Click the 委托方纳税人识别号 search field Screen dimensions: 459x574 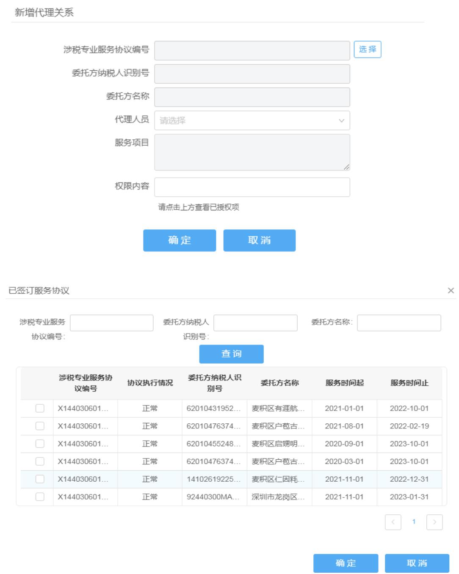click(x=255, y=323)
